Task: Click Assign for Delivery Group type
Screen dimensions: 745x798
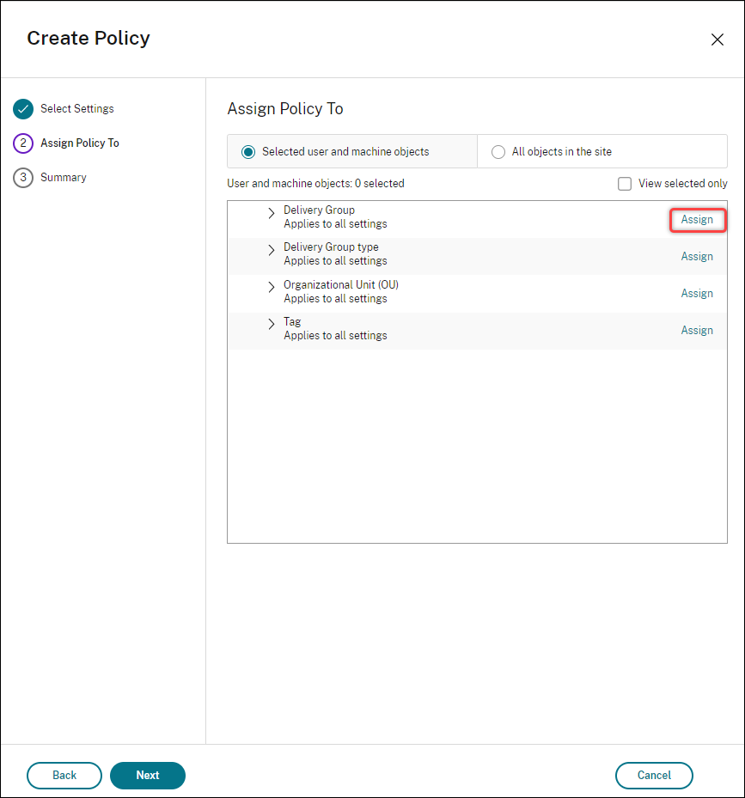Action: pos(697,257)
